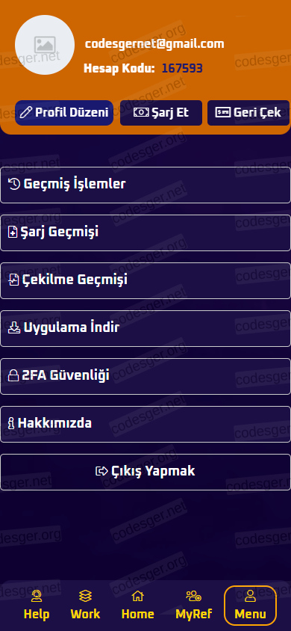Screen dimensions: 291x631
Task: Switch to the Work tab
Action: coord(86,605)
